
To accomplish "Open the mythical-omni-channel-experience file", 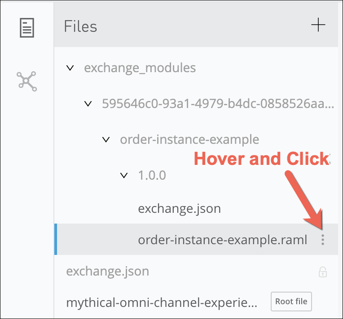I will pos(162,303).
